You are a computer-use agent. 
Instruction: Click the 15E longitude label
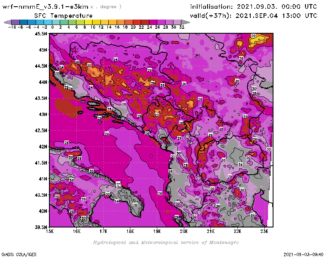(x=50, y=231)
